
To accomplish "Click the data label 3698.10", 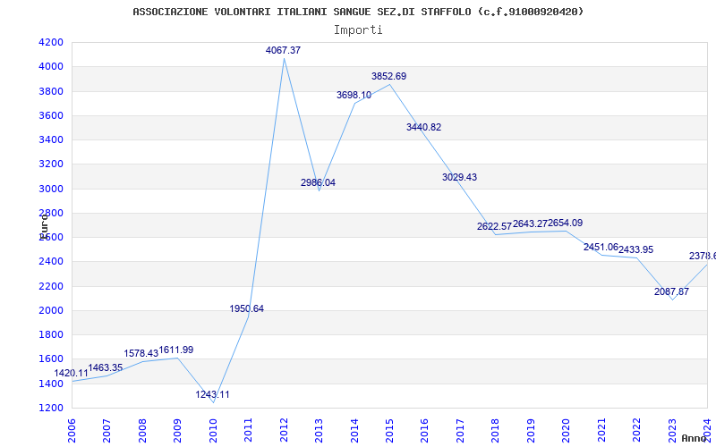I will [354, 95].
